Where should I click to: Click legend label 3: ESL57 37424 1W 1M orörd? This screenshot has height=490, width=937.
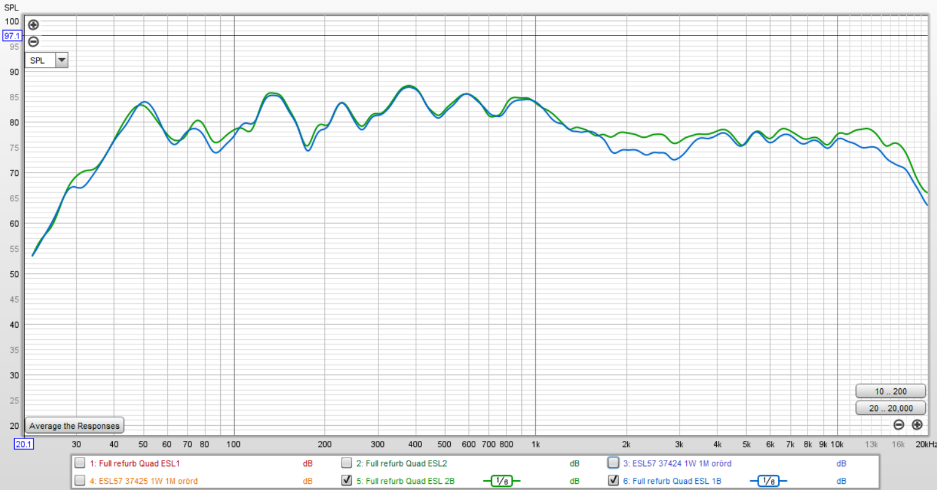click(x=677, y=464)
